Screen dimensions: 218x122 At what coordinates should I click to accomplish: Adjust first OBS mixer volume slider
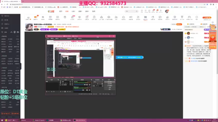point(80,85)
